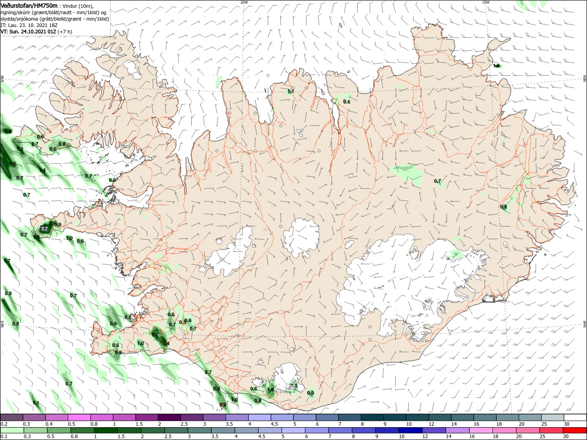Pick top-row white swatch at 30
This screenshot has height=440, width=587.
[x=575, y=418]
